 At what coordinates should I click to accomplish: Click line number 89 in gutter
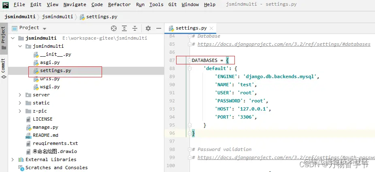[x=172, y=76]
